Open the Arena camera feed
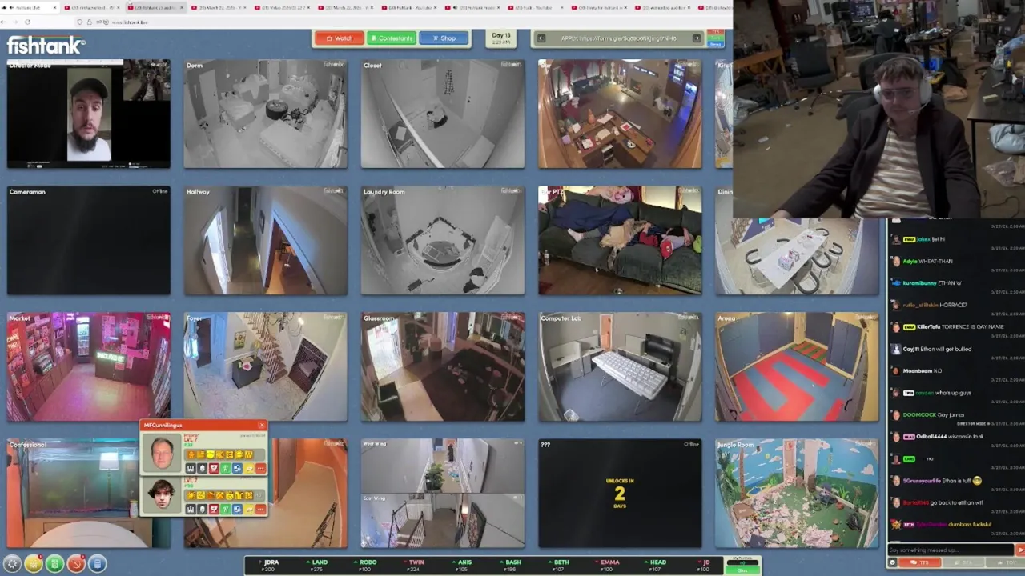1025x576 pixels. point(796,366)
